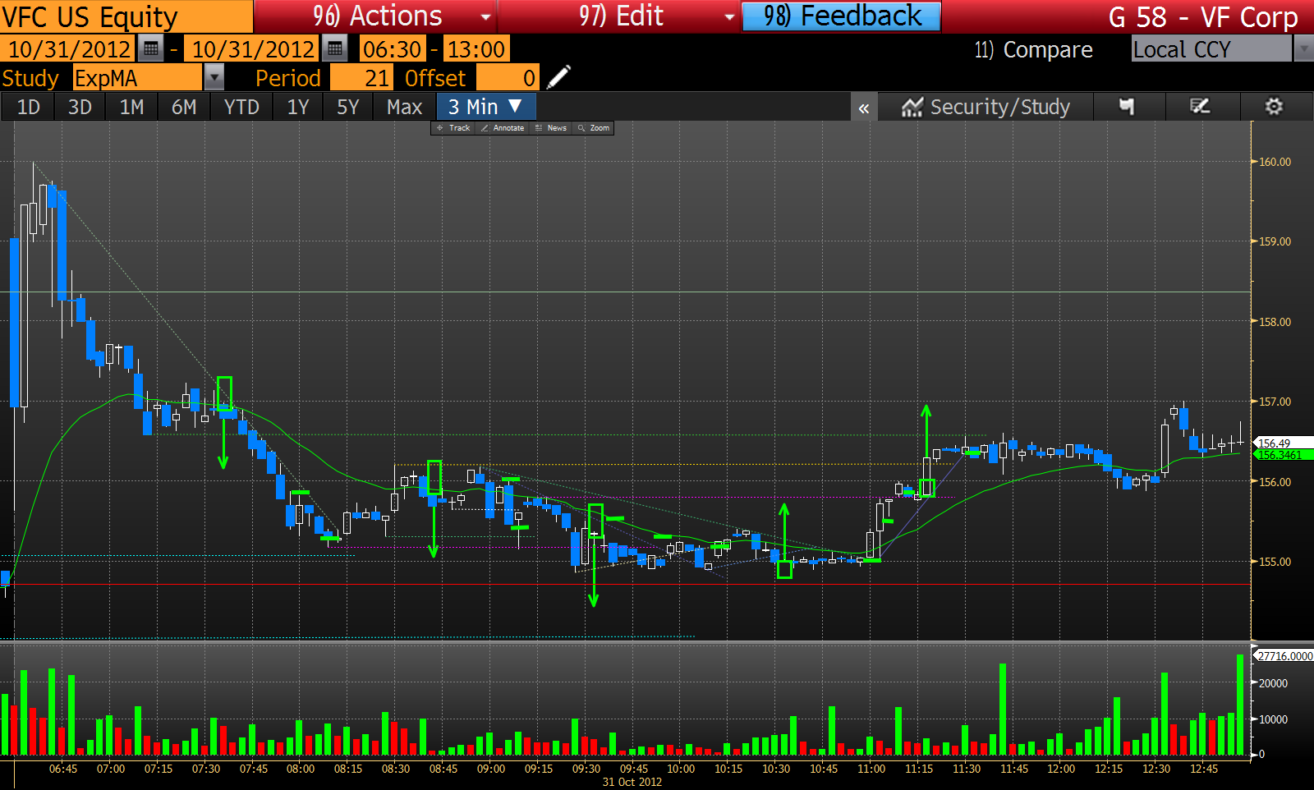This screenshot has width=1314, height=790.
Task: Click the flag annotation toolbar icon
Action: [1127, 107]
